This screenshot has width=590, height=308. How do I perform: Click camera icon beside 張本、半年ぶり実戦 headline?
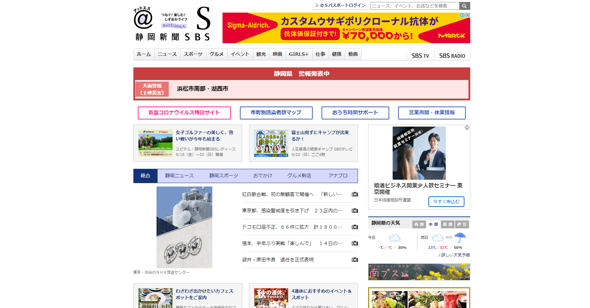pyautogui.click(x=355, y=243)
